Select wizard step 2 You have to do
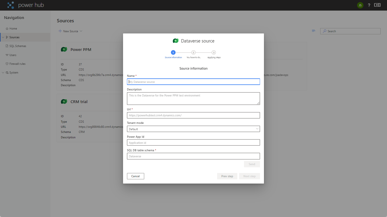 [193, 52]
